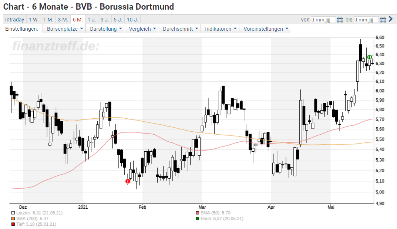
Task: Click the 6,60 price axis label
Action: [380, 37]
